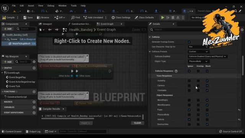
Task: Open Class Defaults
Action: 144,18
